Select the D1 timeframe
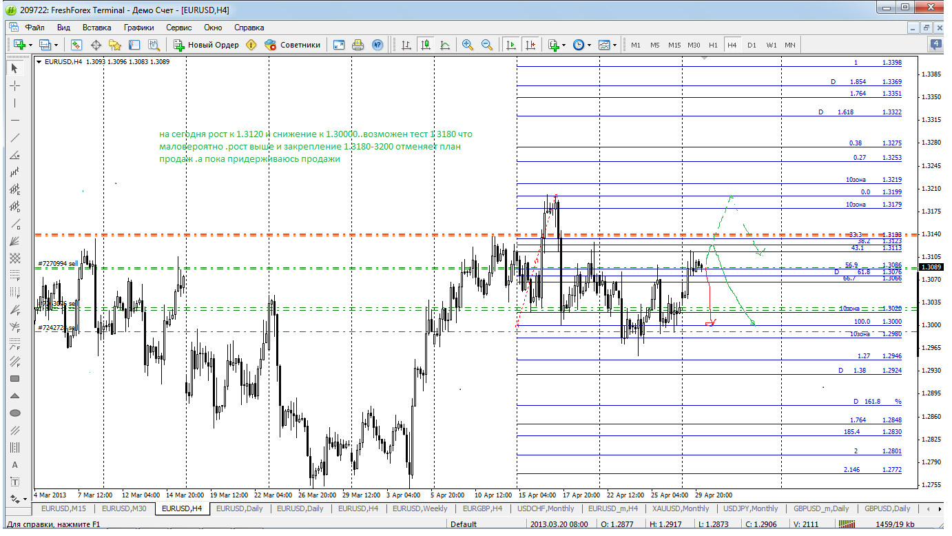The image size is (952, 536). tap(752, 45)
